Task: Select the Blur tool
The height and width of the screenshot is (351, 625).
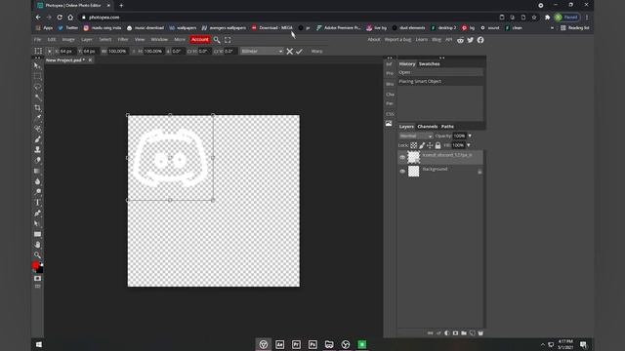Action: (x=37, y=181)
